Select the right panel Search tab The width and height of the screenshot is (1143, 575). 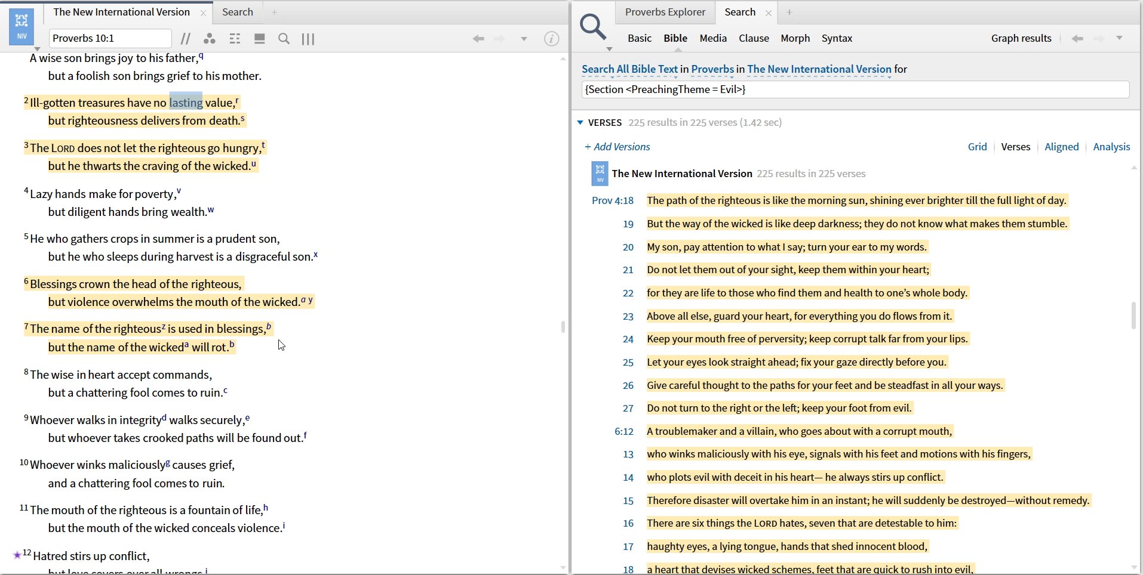(x=740, y=12)
